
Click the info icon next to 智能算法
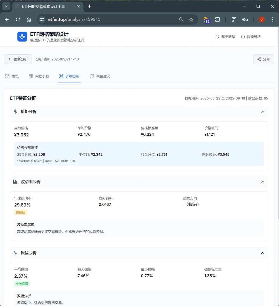(242, 37)
